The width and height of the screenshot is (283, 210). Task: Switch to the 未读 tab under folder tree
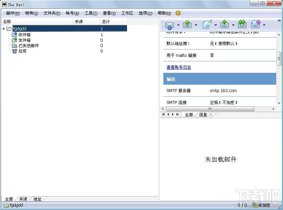[23, 199]
